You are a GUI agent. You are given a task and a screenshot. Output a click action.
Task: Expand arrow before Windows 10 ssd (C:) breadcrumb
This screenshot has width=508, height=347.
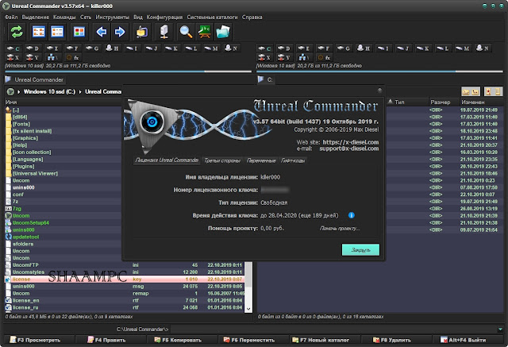[x=19, y=92]
